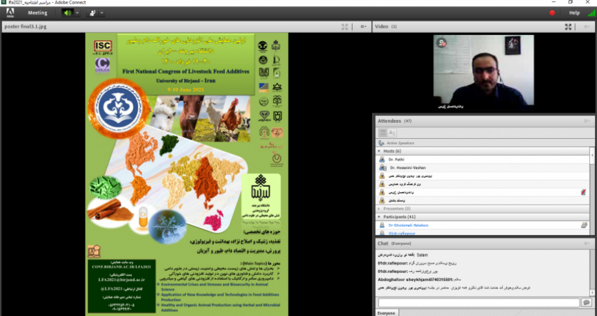Click the raise hand status icon
Viewport: 597px width, 316px height.
92,12
